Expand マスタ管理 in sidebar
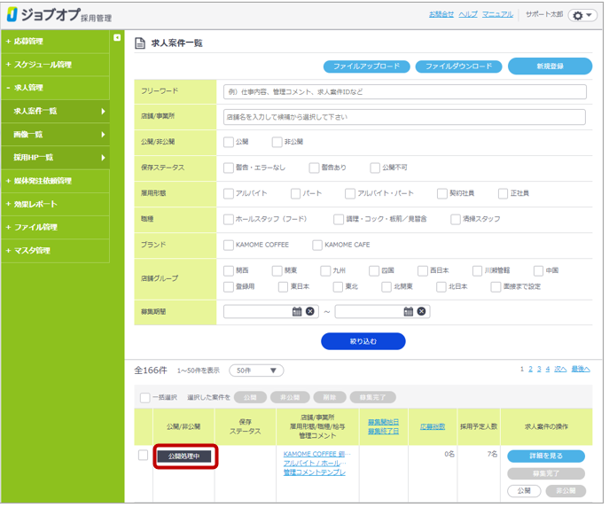This screenshot has height=507, width=609. tap(55, 250)
